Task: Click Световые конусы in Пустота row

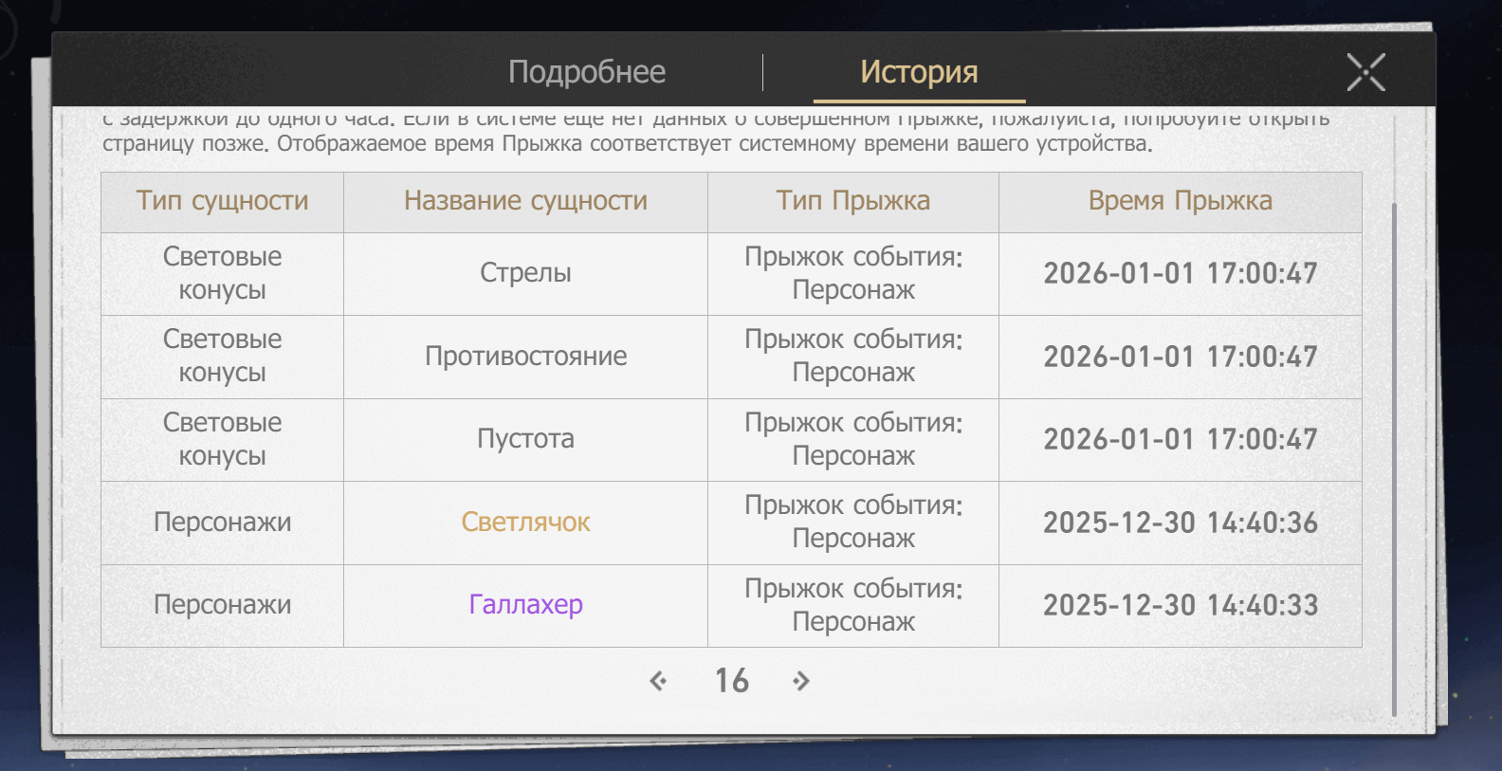Action: tap(222, 439)
